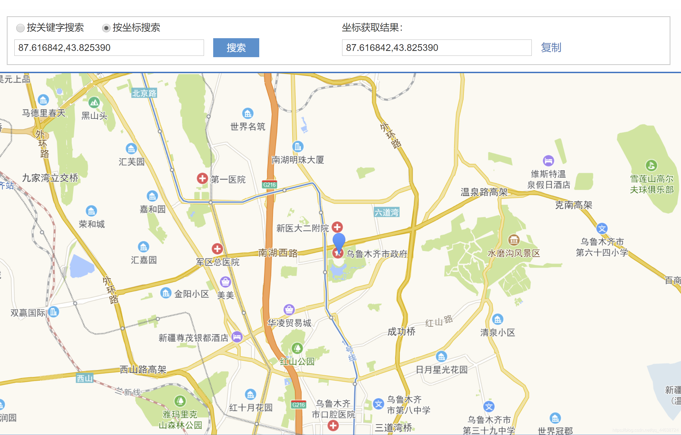Focus the coordinate search input field
681x435 pixels.
point(109,47)
